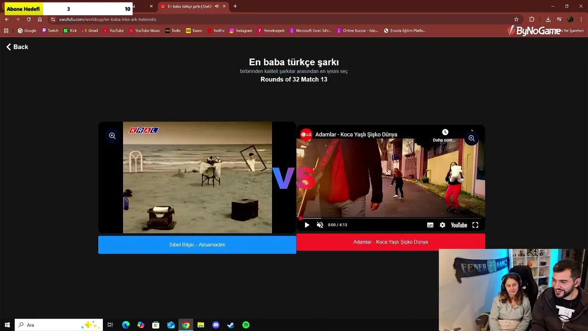Open the Todtv bookmark
Image resolution: width=588 pixels, height=331 pixels.
(173, 31)
